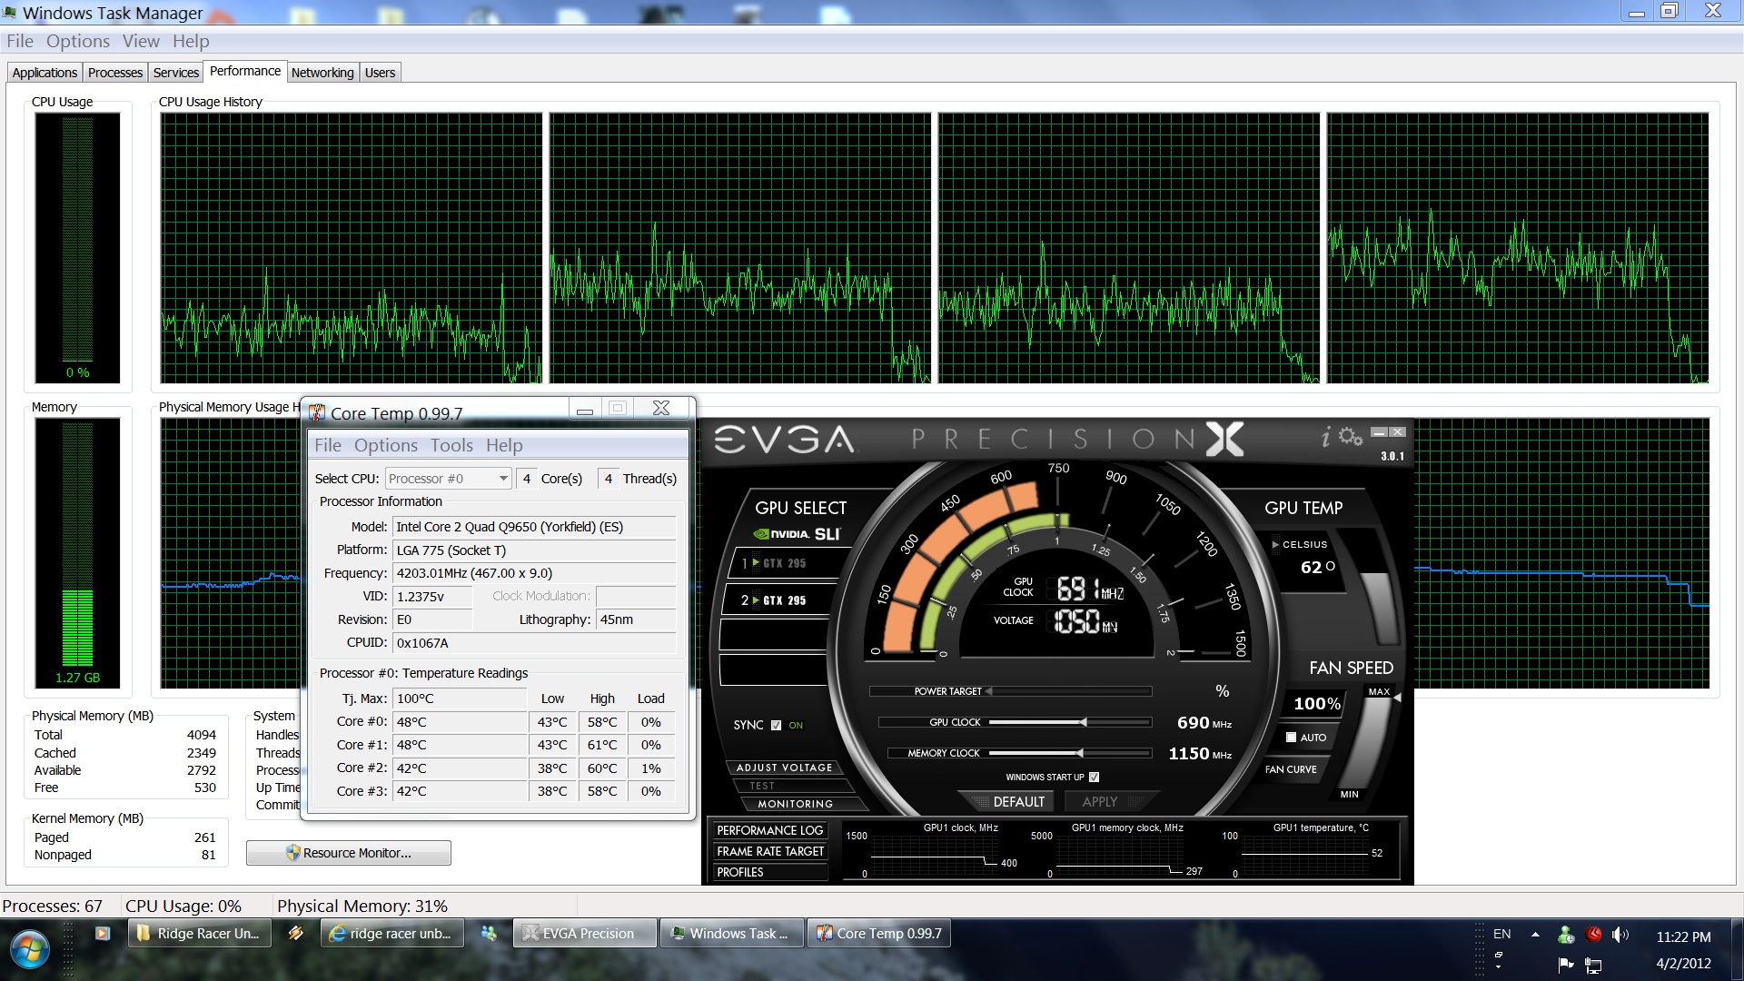This screenshot has width=1744, height=981.
Task: Uncheck the Windows Start Up checkbox
Action: pos(1094,777)
